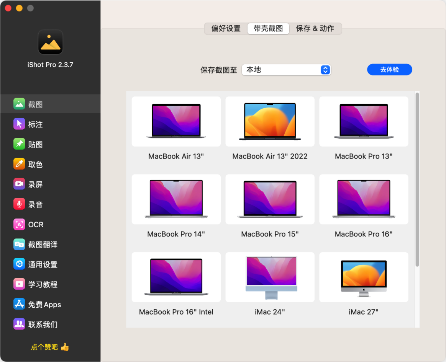446x362 pixels.
Task: Click the 录音 microphone icon
Action: (19, 204)
